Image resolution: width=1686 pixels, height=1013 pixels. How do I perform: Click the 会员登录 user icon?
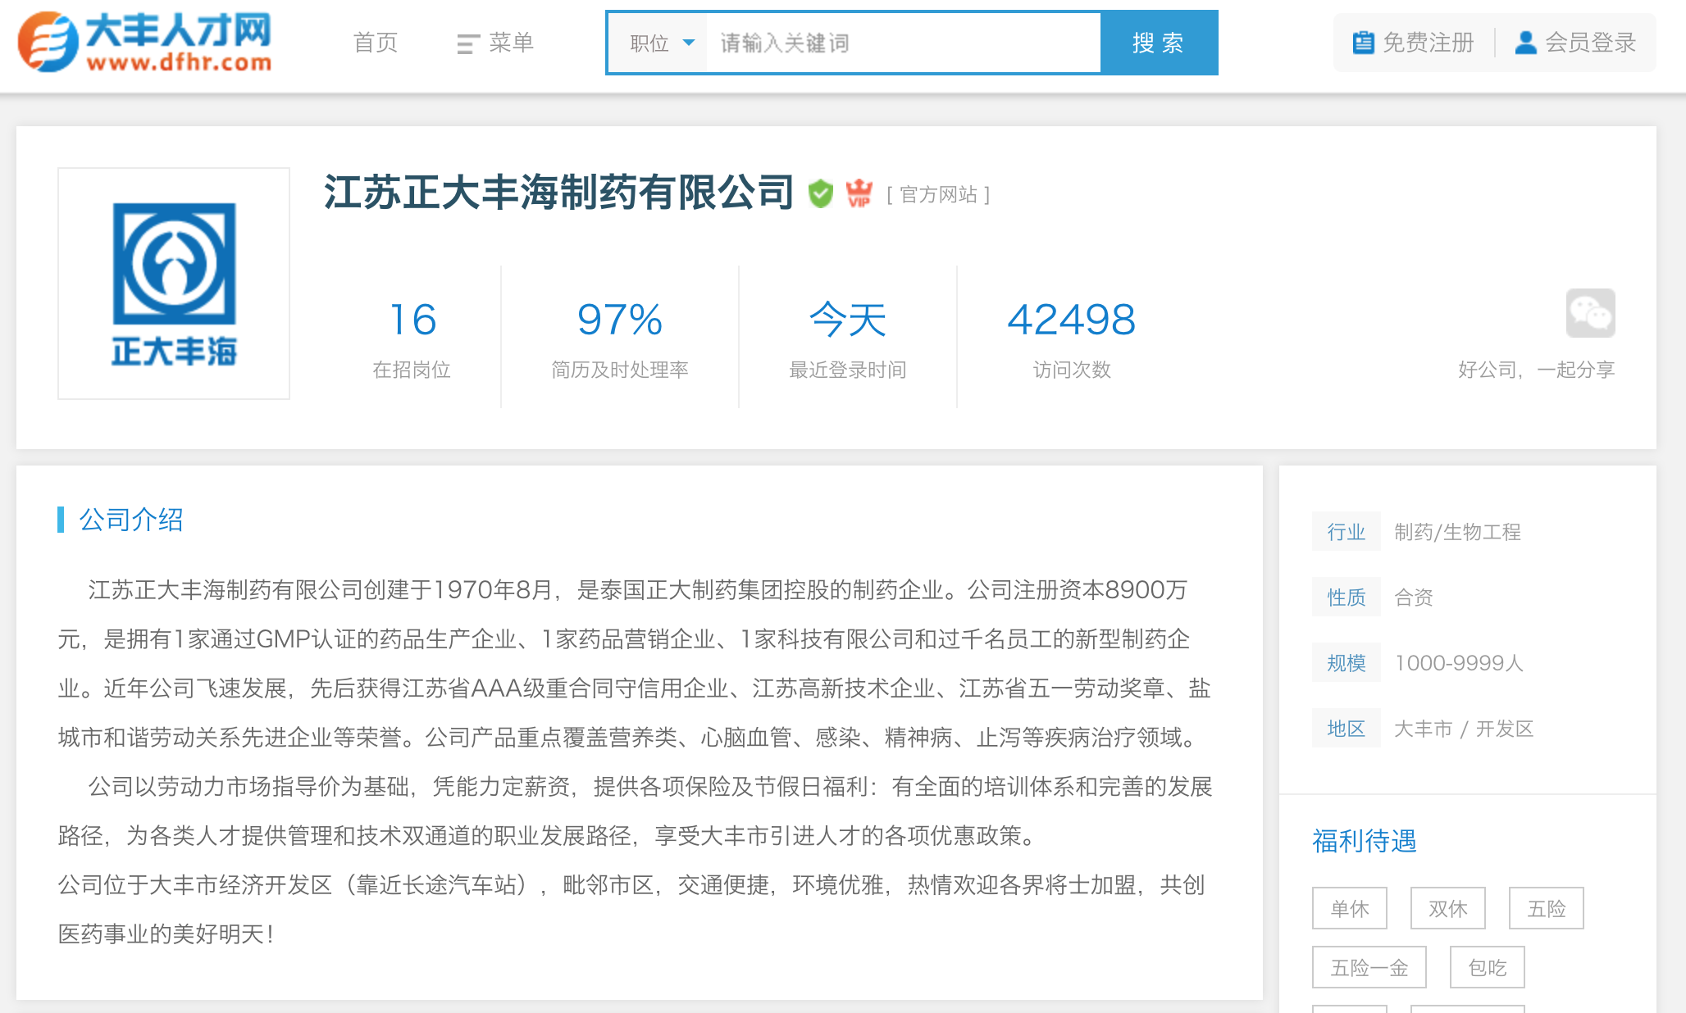tap(1525, 43)
